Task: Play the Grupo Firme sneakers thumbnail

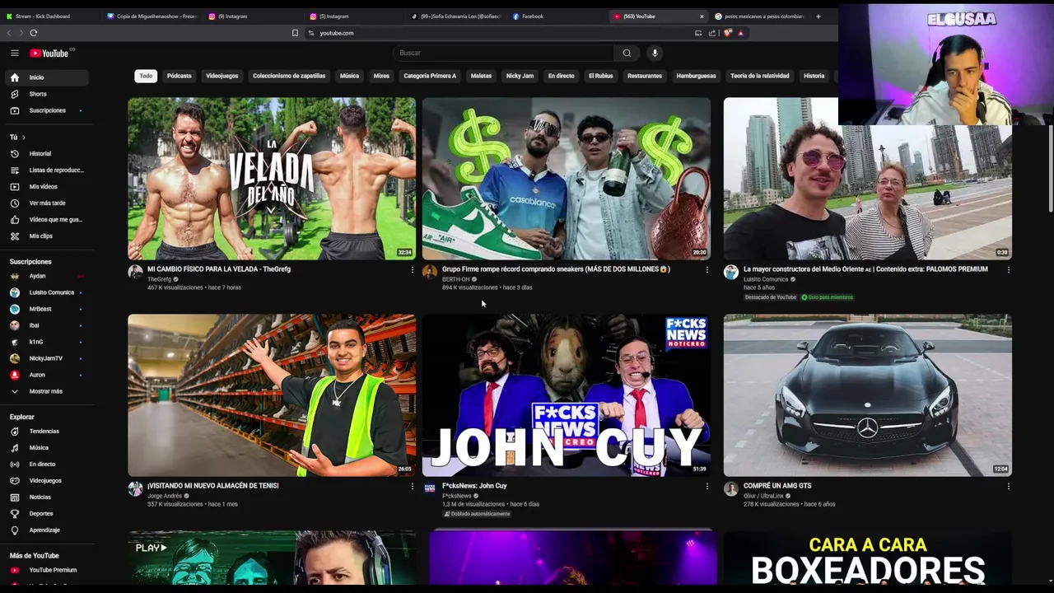Action: tap(567, 179)
